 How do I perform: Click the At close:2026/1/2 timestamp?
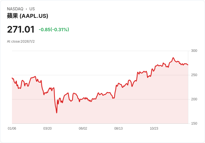click(21, 42)
